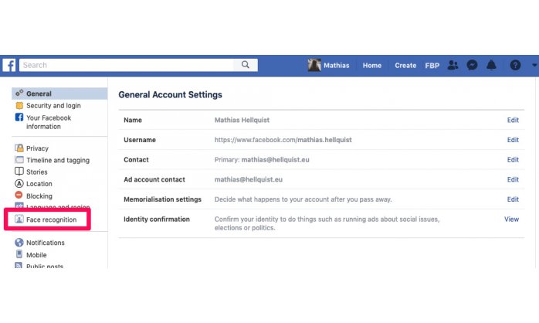This screenshot has height=323, width=539.
Task: Open Privacy settings
Action: tap(38, 148)
